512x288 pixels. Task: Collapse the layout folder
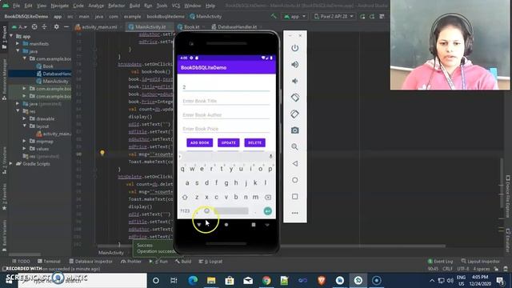click(x=25, y=126)
